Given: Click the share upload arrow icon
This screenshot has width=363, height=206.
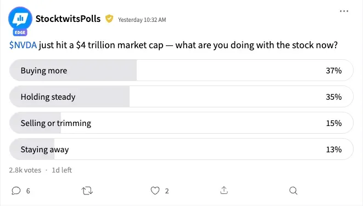Looking at the screenshot, I should coord(224,190).
